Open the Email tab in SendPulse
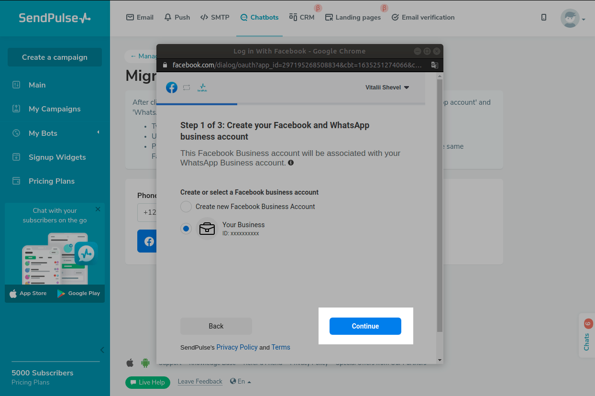This screenshot has width=595, height=396. [x=140, y=17]
